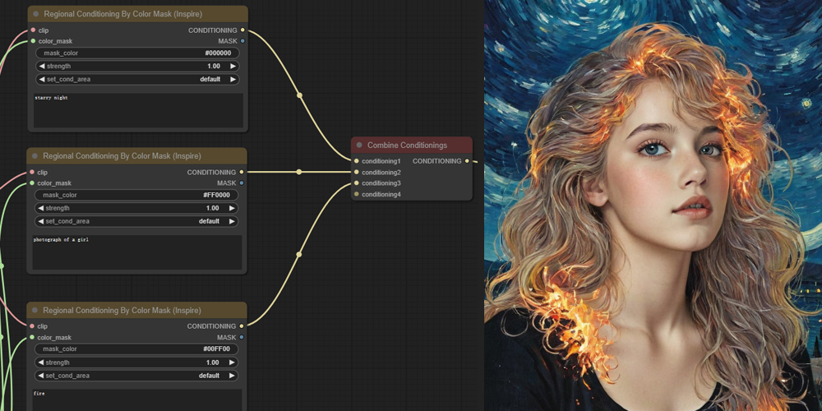
Task: Click the CONDITIONING output socket on the #000000 node
Action: point(242,30)
